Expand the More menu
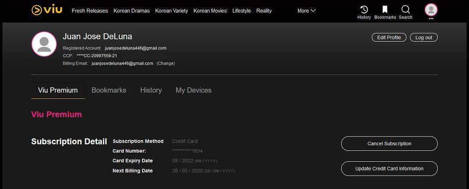Viewport: 469px width, 189px height. click(x=307, y=11)
